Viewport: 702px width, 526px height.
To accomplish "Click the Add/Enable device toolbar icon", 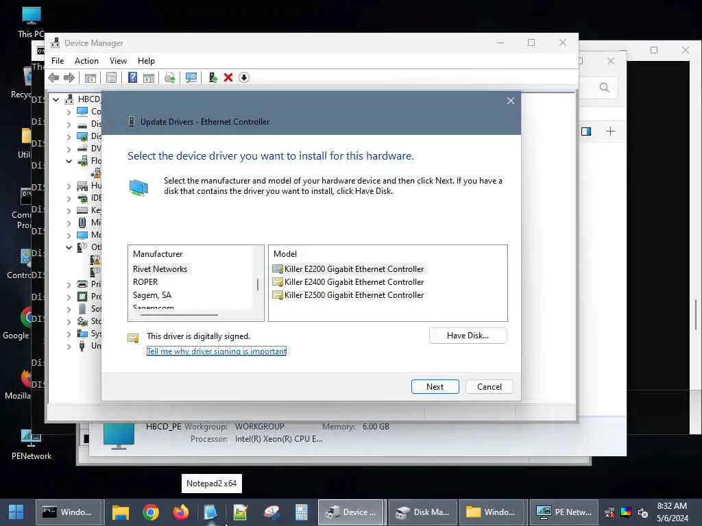I will (213, 78).
